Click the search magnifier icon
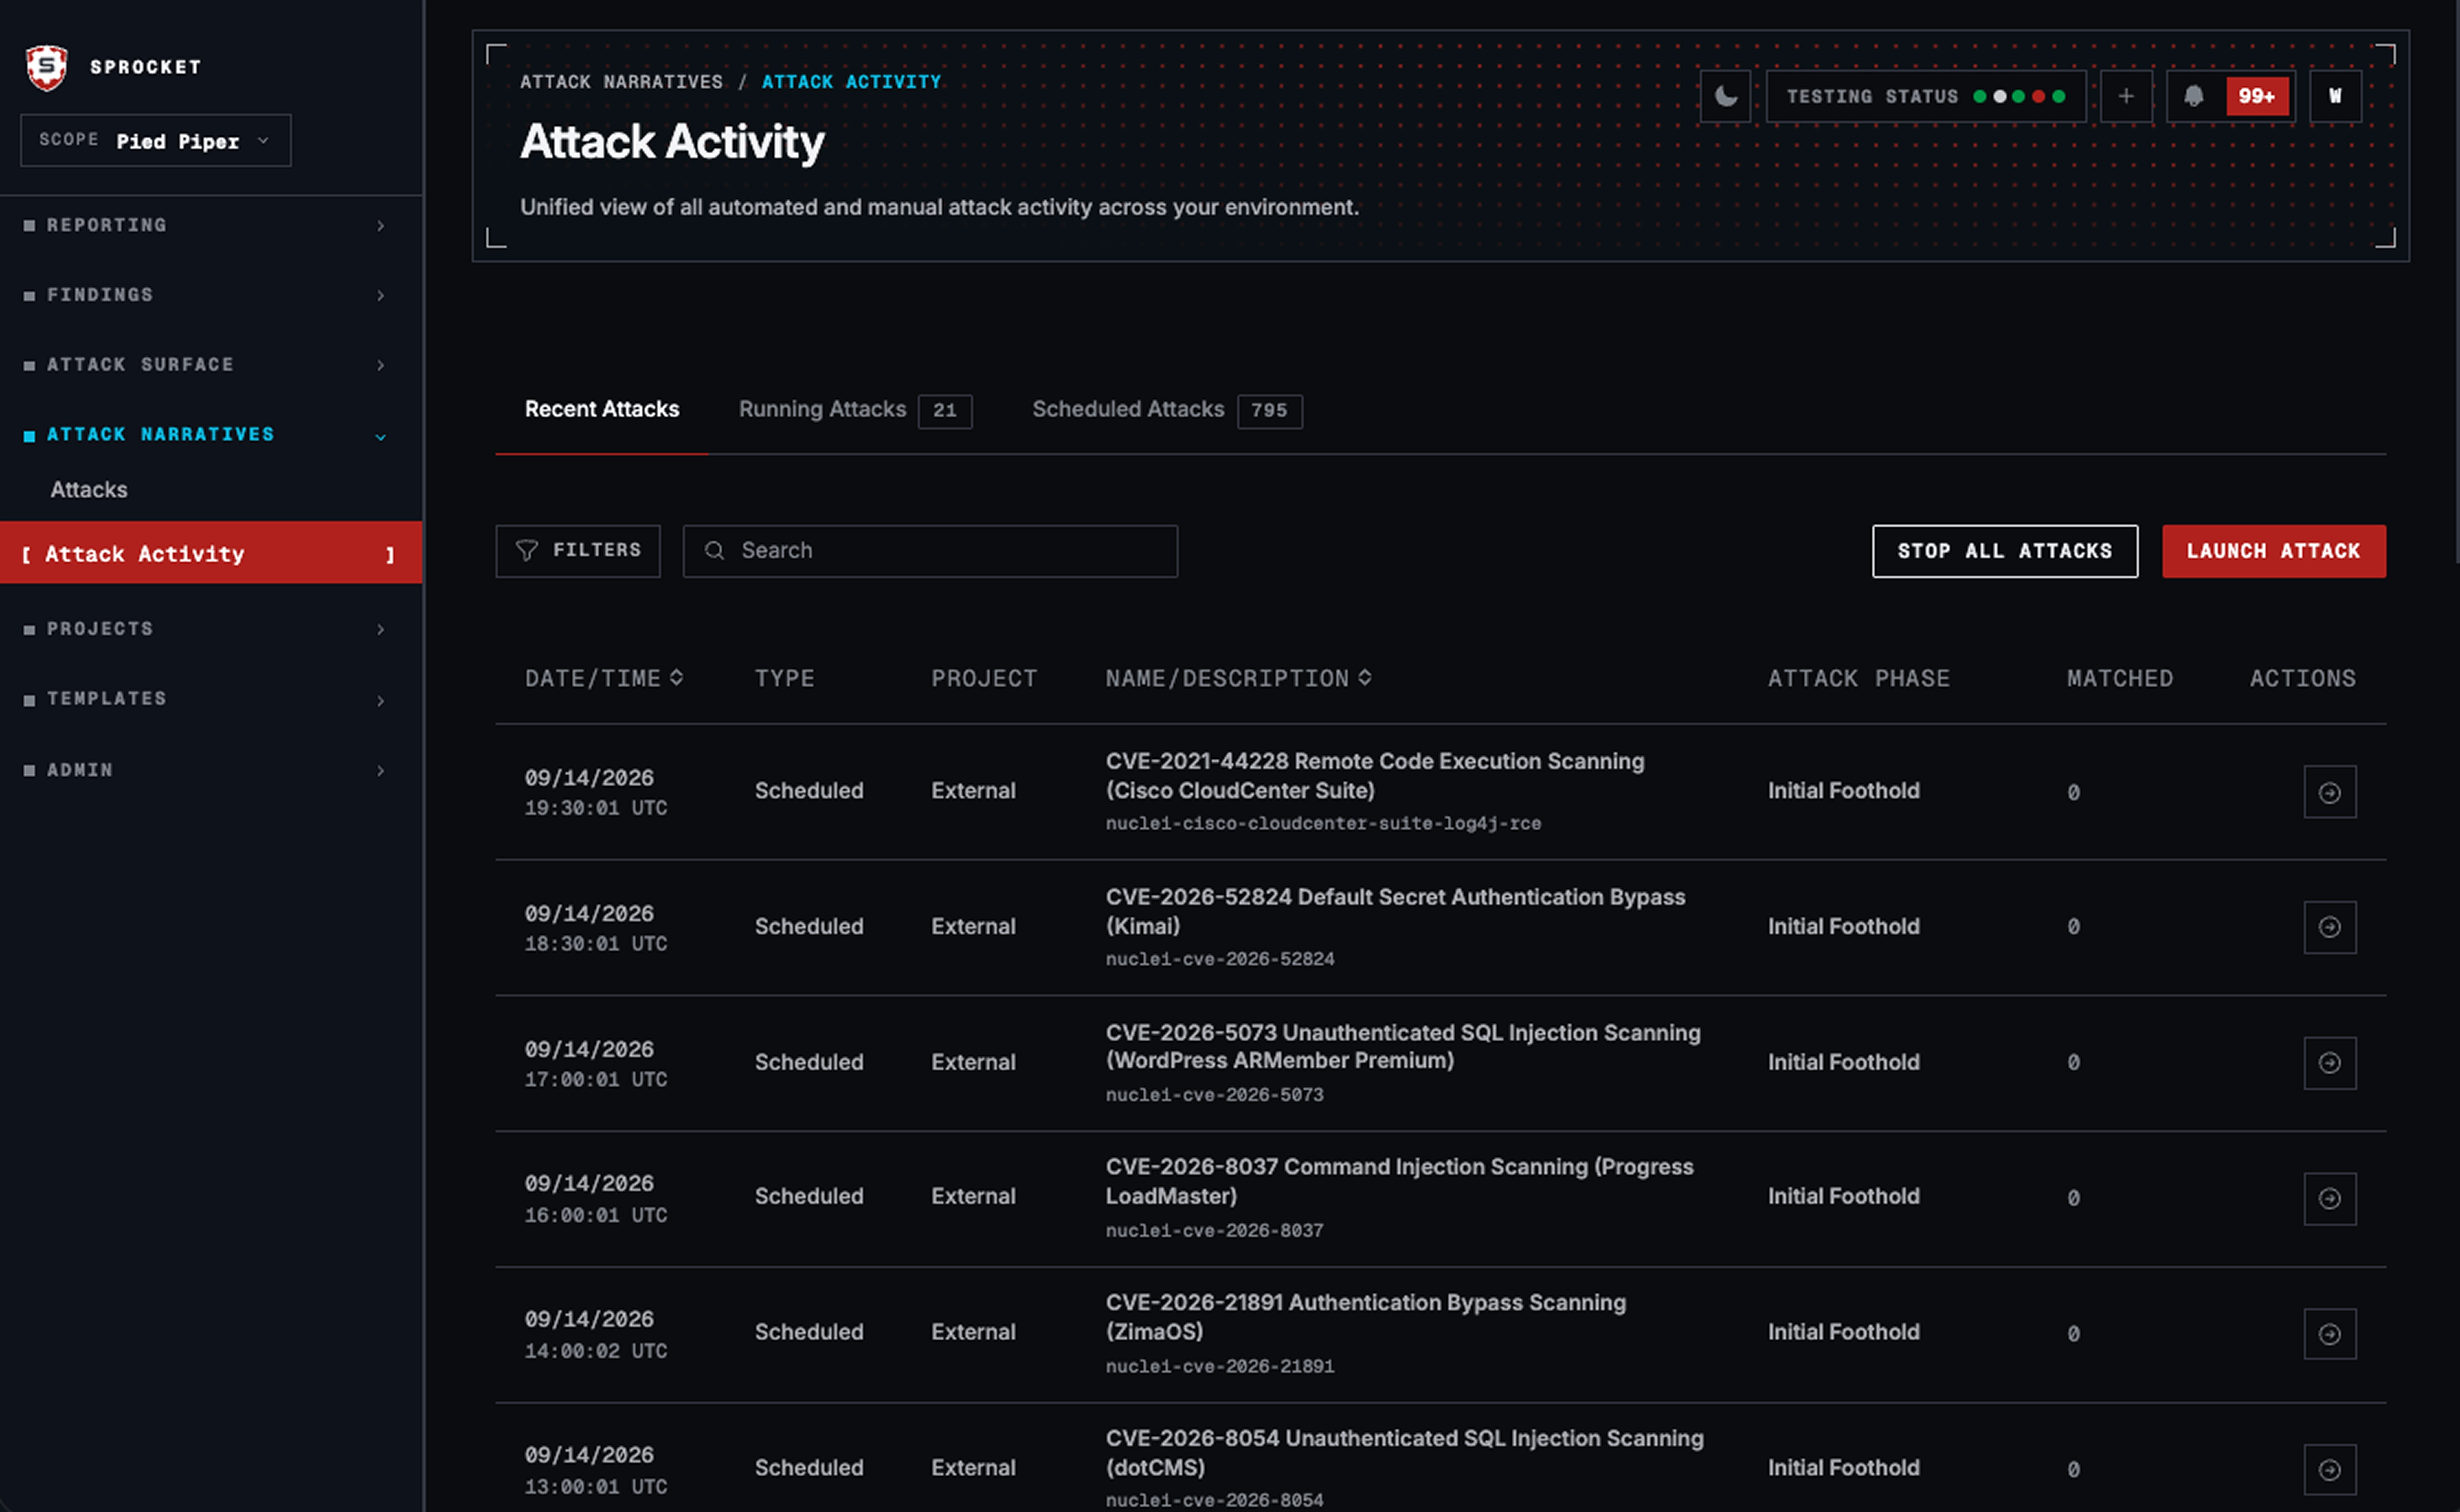Image resolution: width=2460 pixels, height=1512 pixels. 714,551
